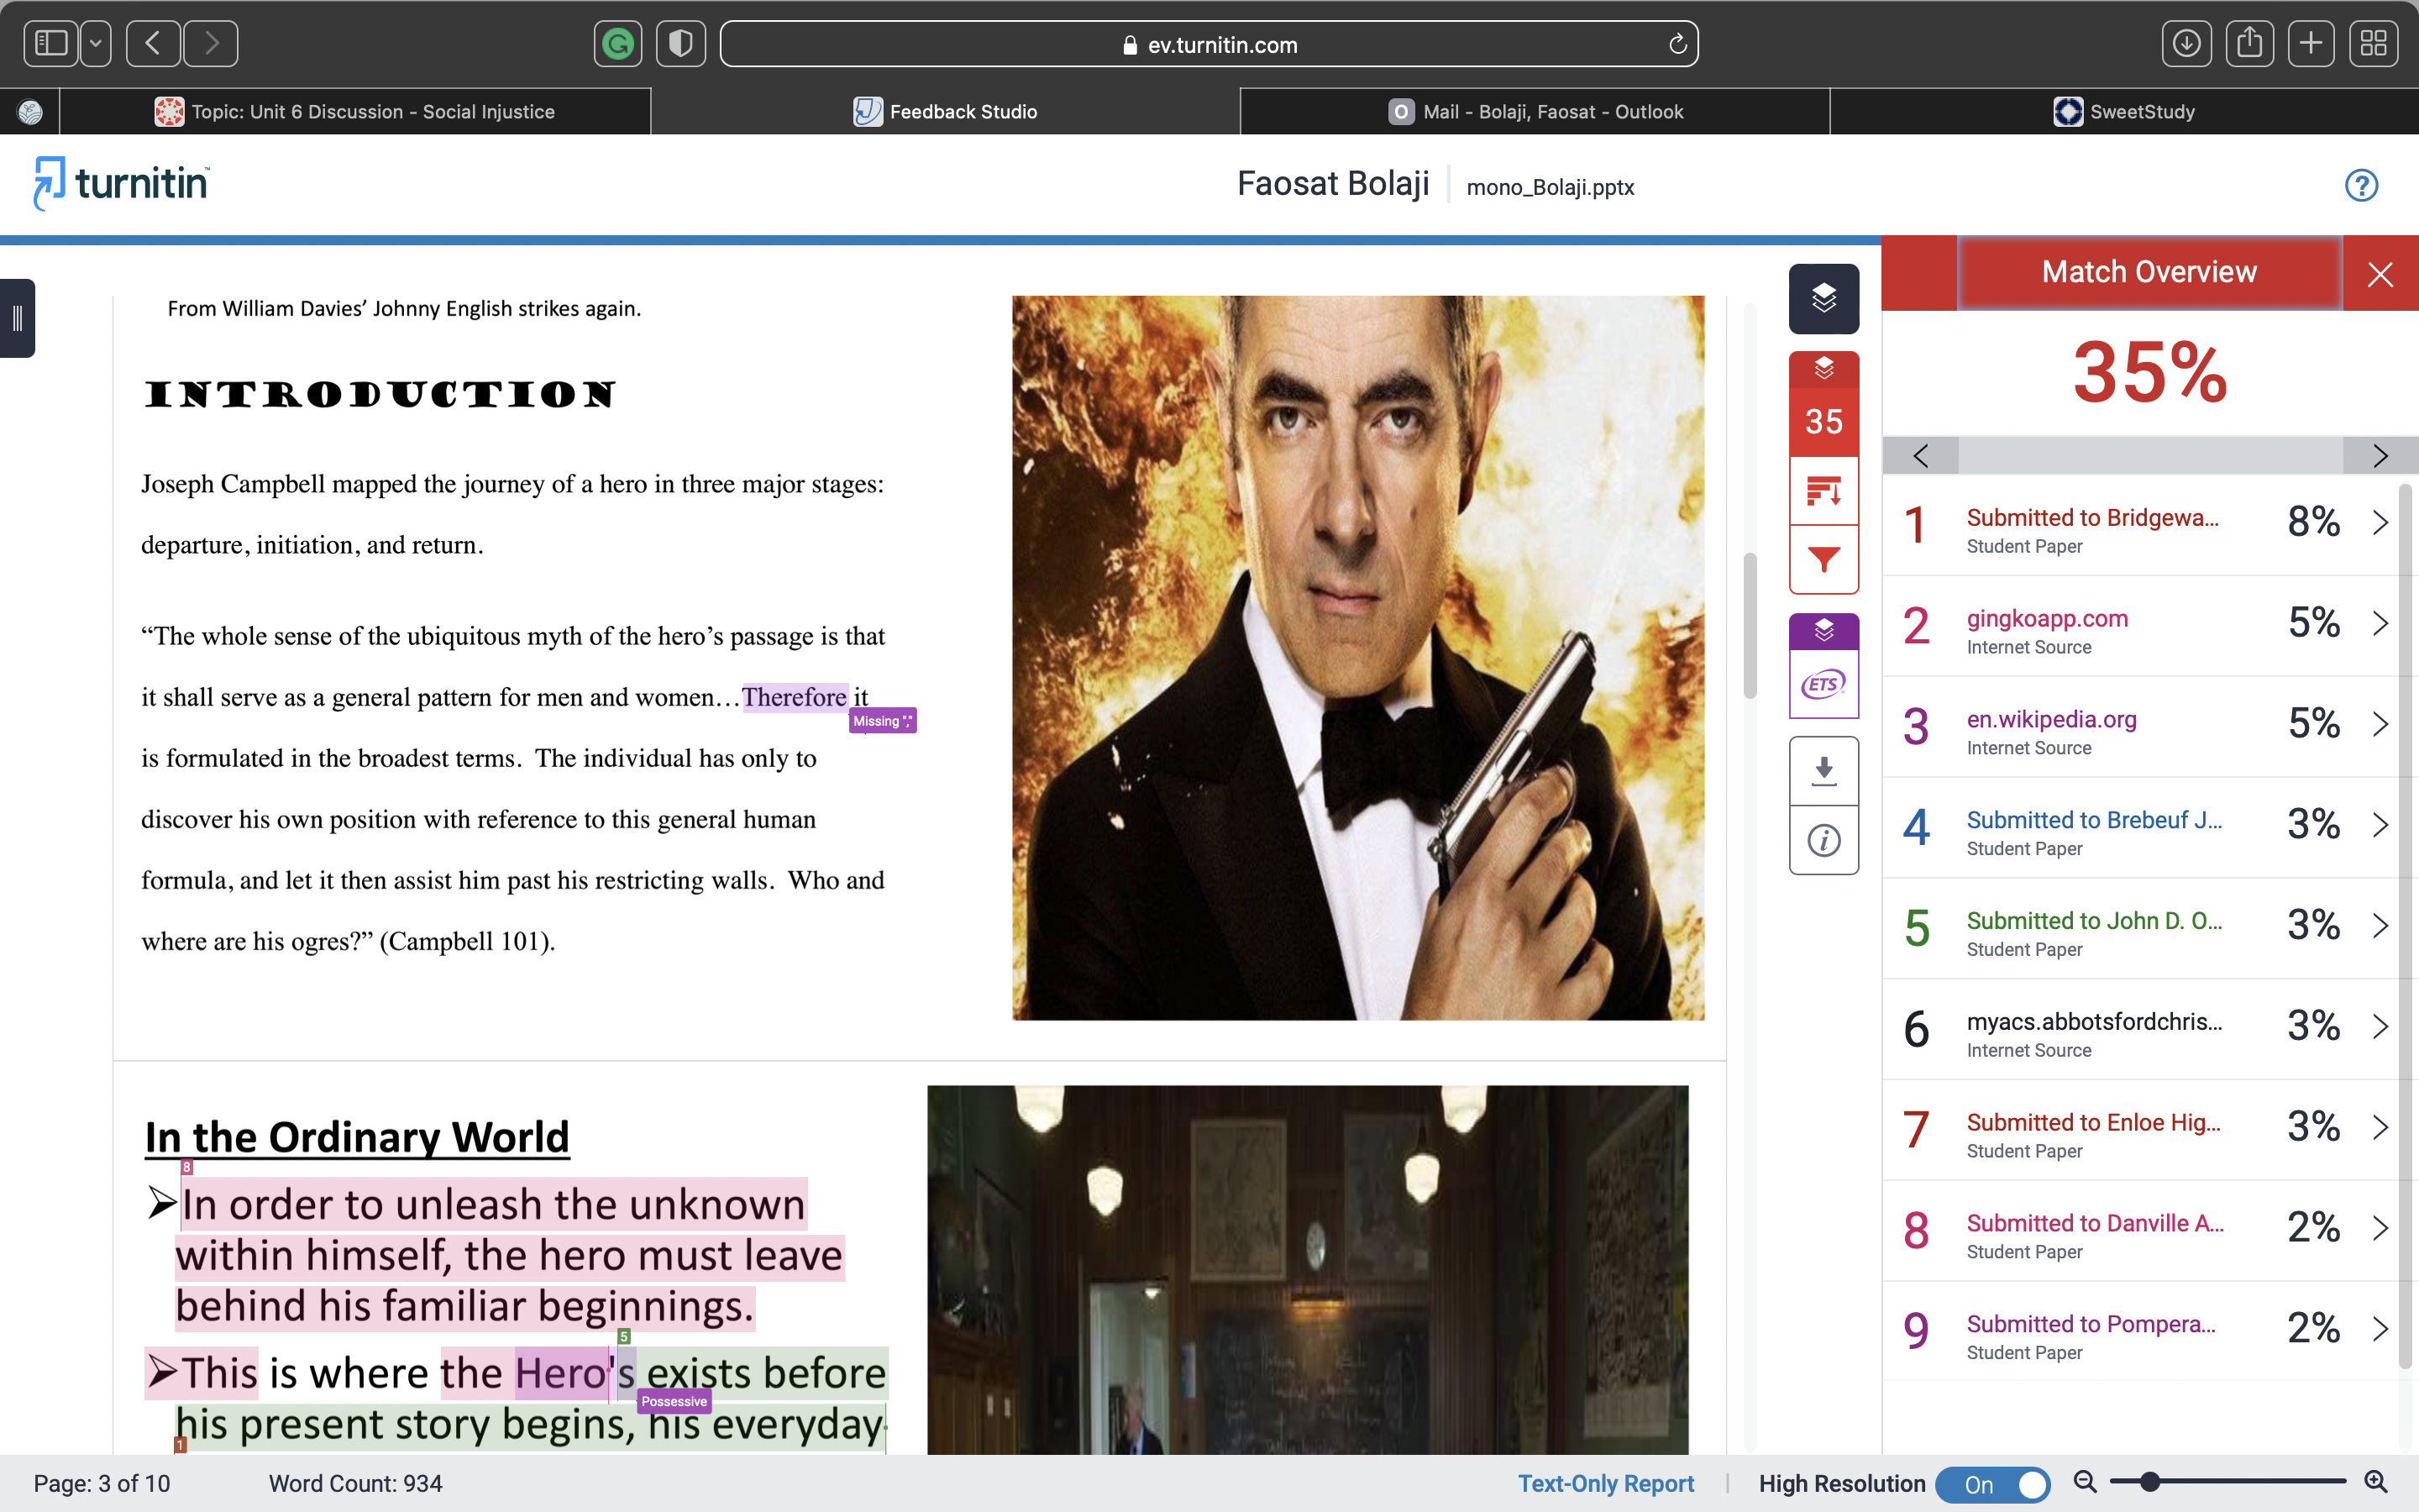Screen dimensions: 2419x1512
Task: Open the filters and settings funnel
Action: coord(1823,559)
